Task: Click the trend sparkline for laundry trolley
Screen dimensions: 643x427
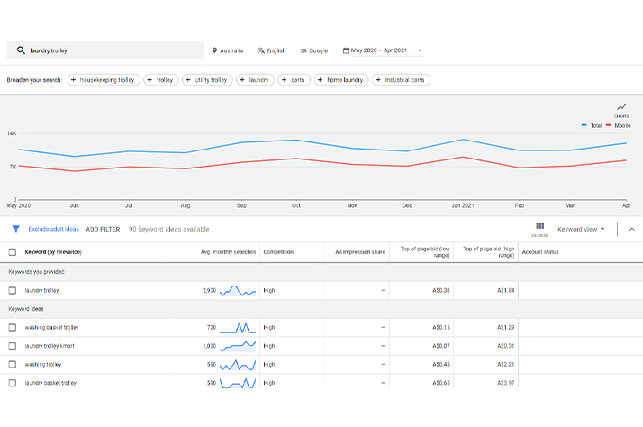Action: click(238, 290)
